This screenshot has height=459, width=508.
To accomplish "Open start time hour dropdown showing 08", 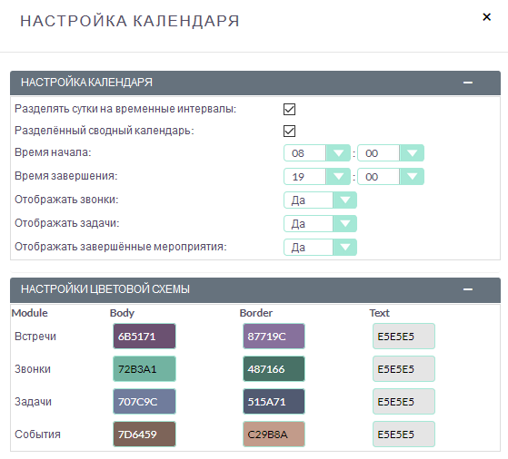I will (x=317, y=153).
